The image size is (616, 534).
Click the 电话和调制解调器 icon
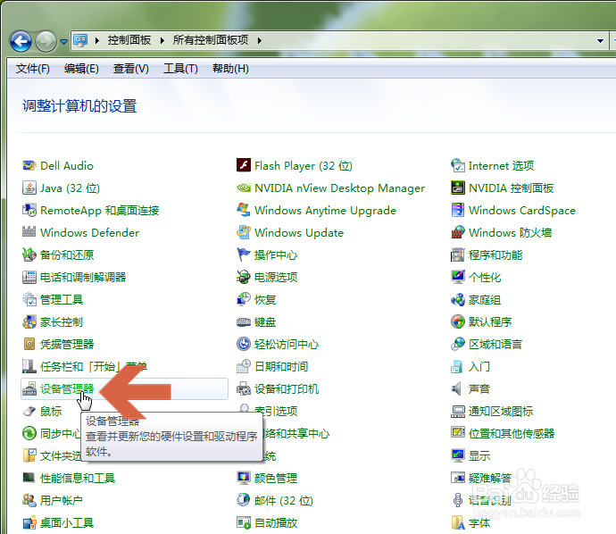29,277
